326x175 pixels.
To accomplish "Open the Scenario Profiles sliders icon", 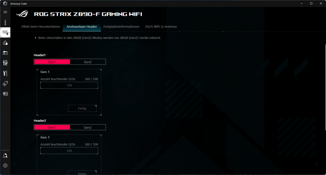I will point(5,63).
